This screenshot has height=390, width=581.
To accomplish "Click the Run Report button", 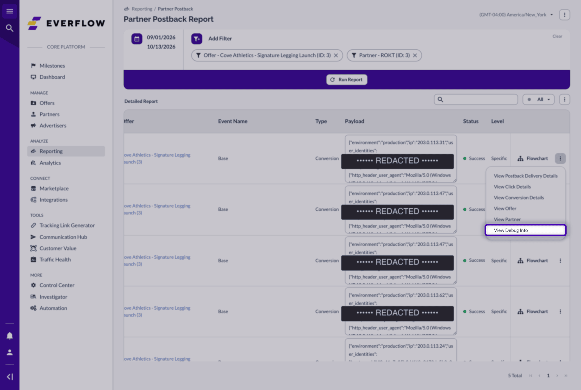I will coord(347,80).
